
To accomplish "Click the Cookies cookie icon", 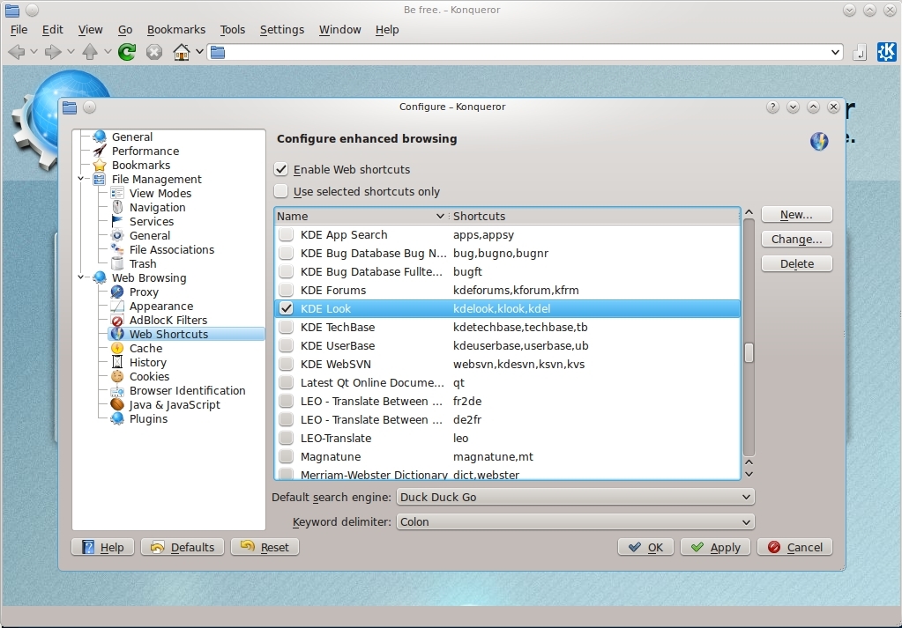I will (x=117, y=376).
